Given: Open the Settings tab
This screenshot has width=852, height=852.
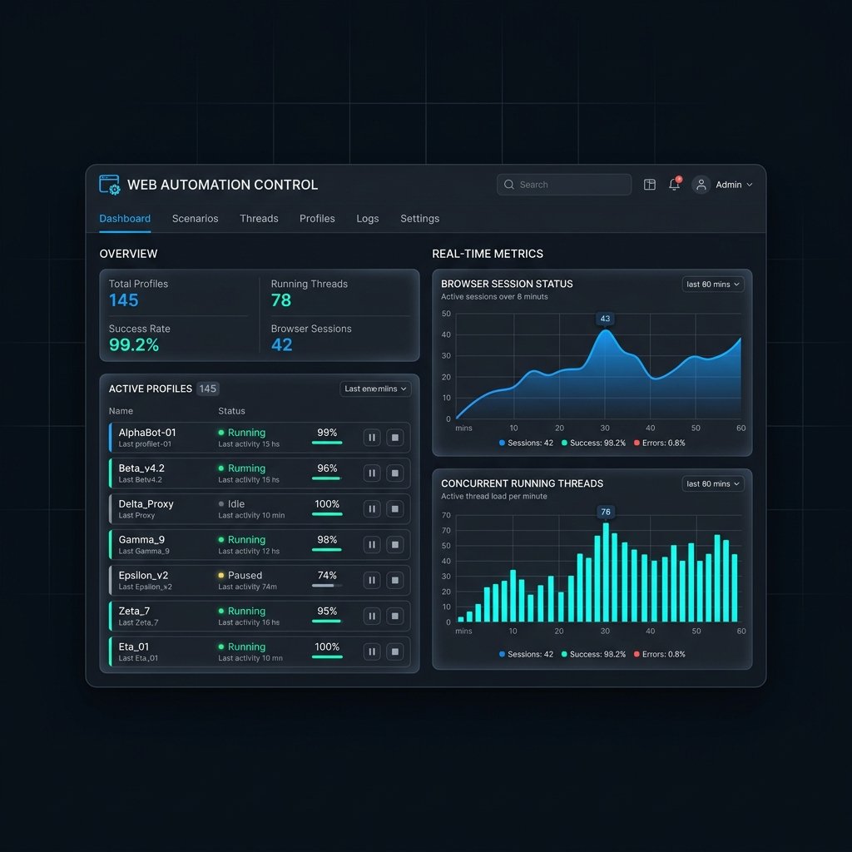Looking at the screenshot, I should coord(419,219).
